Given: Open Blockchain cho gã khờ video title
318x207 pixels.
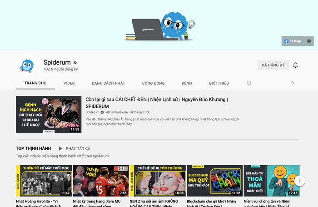Looking at the screenshot, I should pyautogui.click(x=211, y=203).
